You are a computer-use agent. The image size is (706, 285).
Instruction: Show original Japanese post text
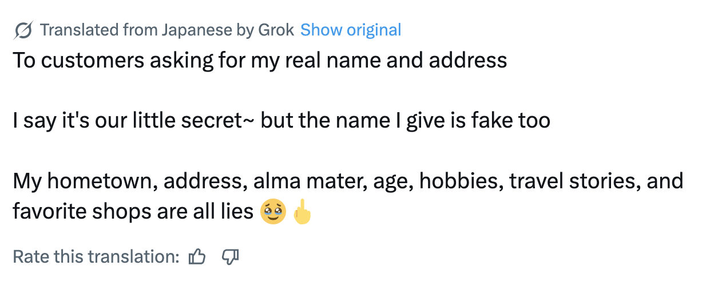[x=351, y=30]
